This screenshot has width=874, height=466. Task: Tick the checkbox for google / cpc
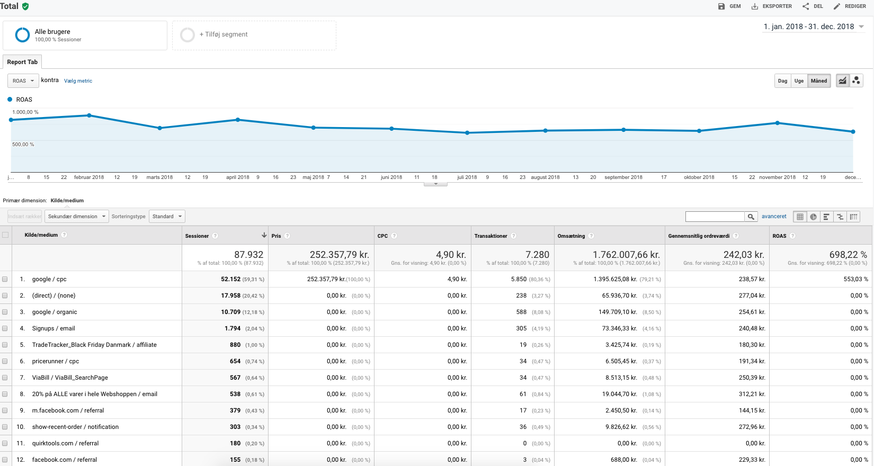pos(5,279)
